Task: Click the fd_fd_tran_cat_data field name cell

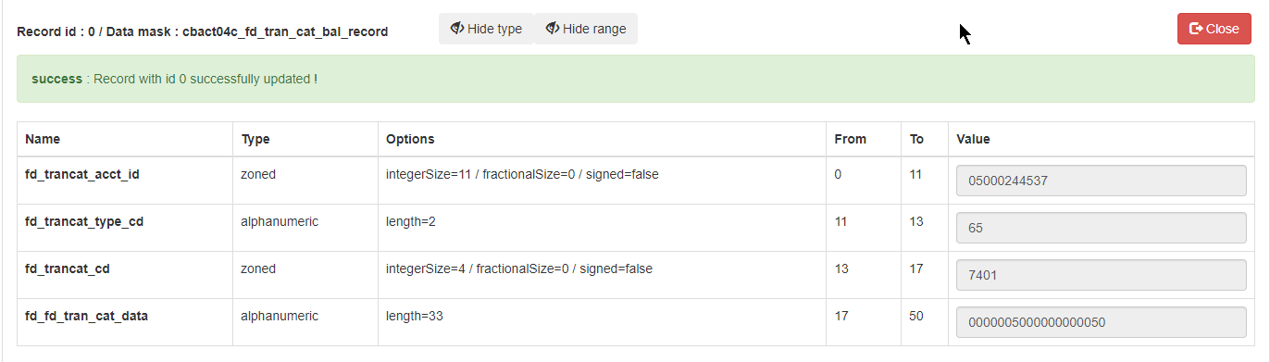Action: [125, 322]
